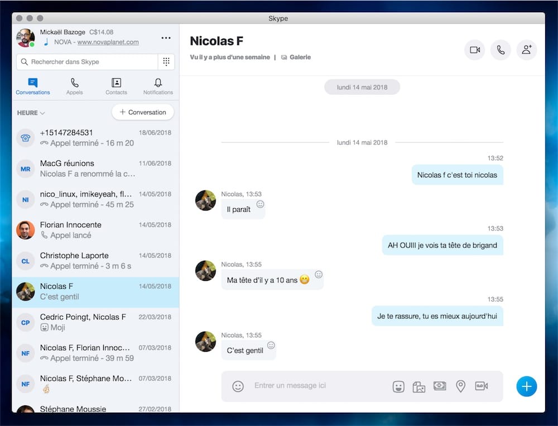Open the +15147284531 conversation

pyautogui.click(x=95, y=138)
